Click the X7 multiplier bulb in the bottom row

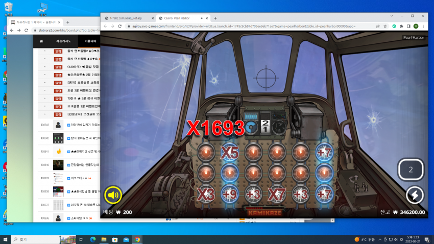click(x=277, y=194)
